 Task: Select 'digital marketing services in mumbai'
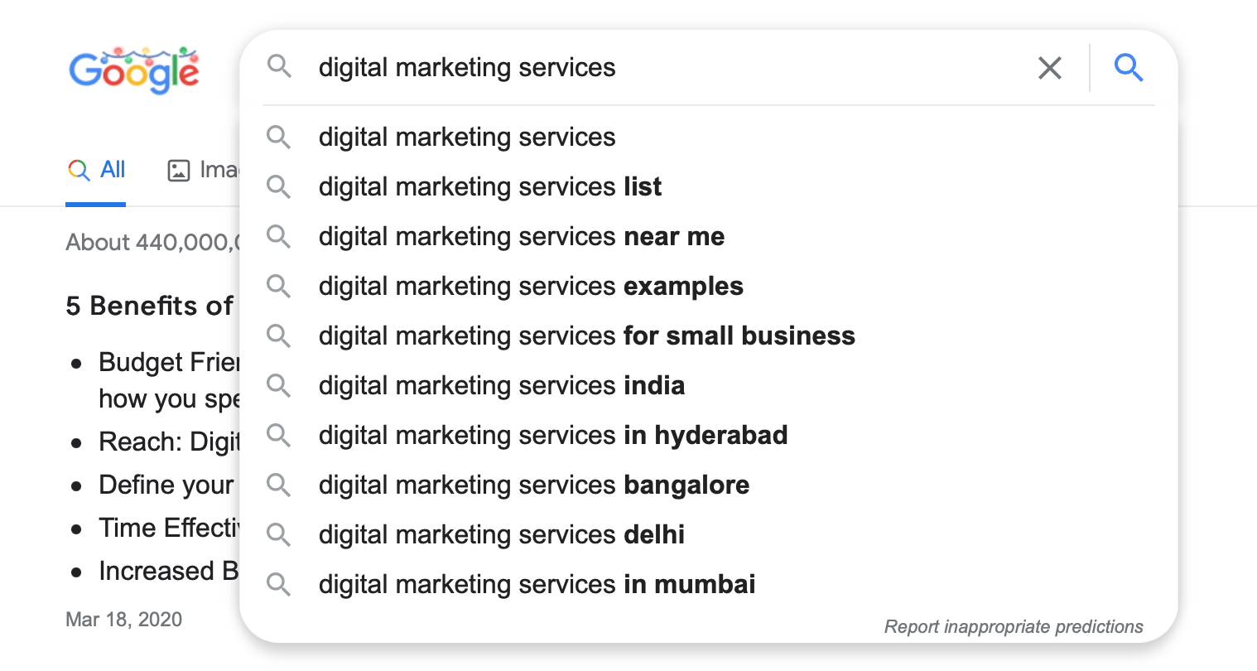pyautogui.click(x=537, y=585)
